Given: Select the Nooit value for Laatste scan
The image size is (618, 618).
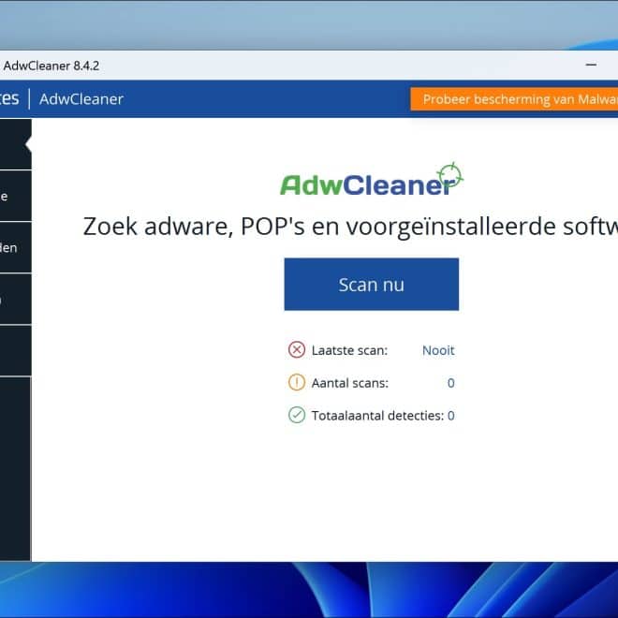Looking at the screenshot, I should click(438, 350).
